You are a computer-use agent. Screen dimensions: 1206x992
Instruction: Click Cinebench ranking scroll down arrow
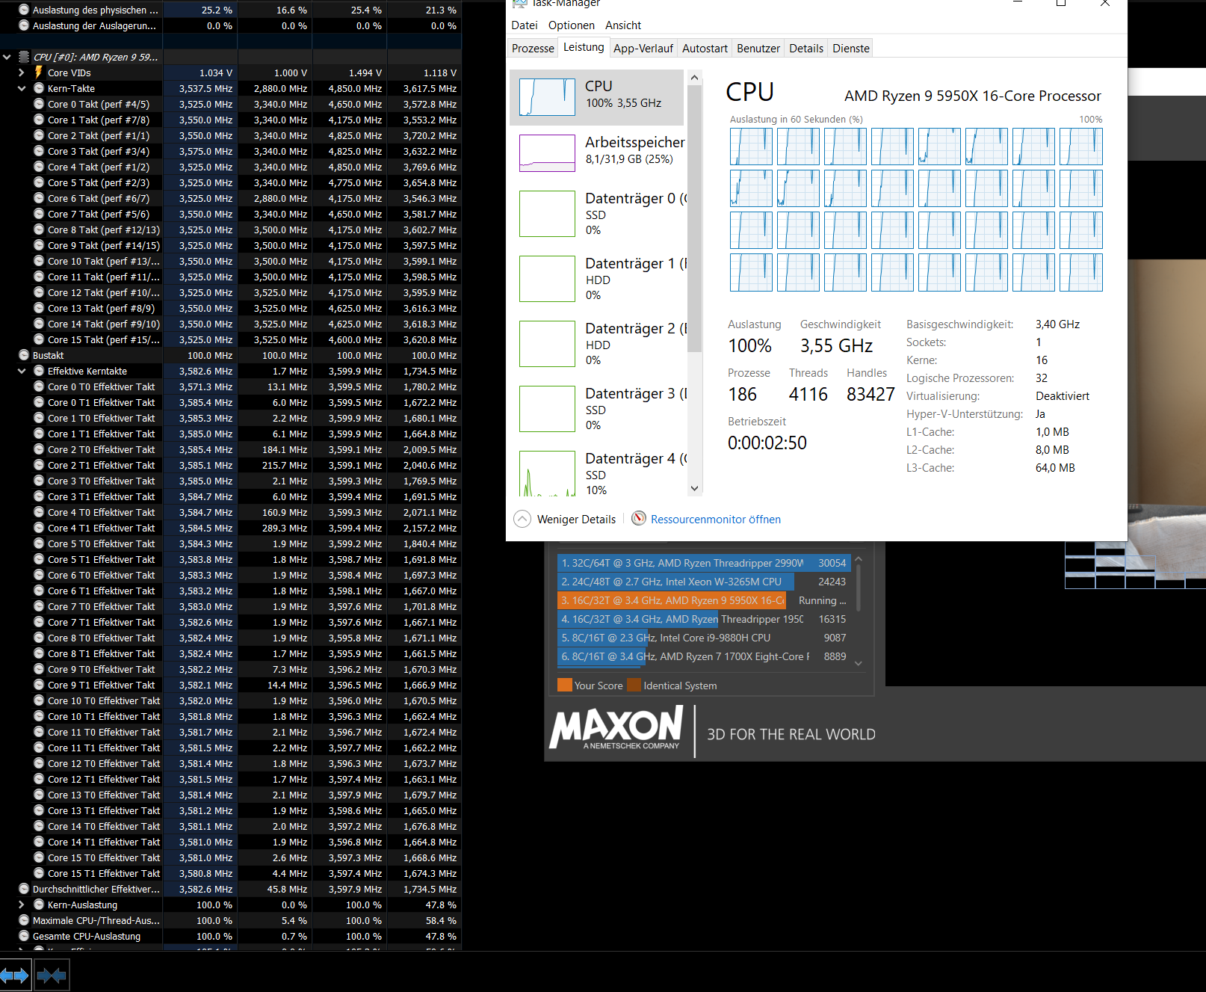[859, 663]
